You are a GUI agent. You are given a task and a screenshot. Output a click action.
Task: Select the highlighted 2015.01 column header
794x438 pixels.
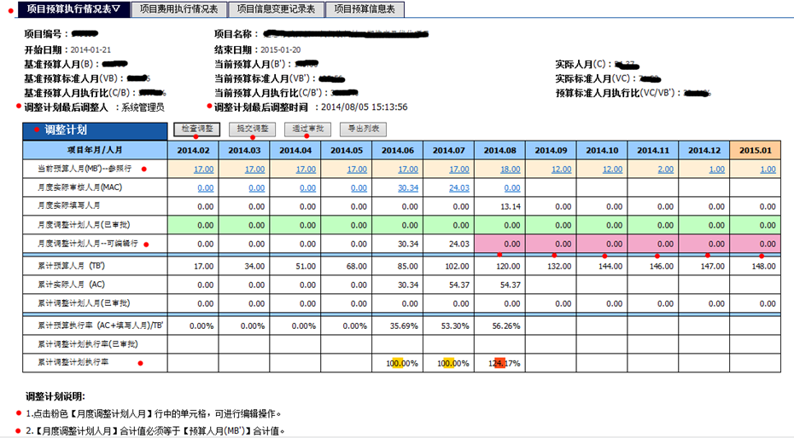pos(756,150)
